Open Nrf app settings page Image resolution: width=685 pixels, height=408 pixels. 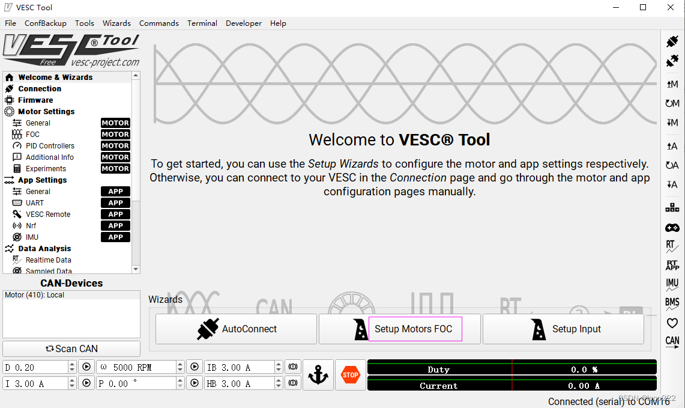[x=67, y=226]
